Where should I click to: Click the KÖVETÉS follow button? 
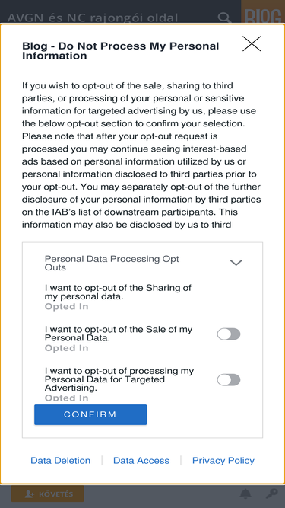click(47, 494)
